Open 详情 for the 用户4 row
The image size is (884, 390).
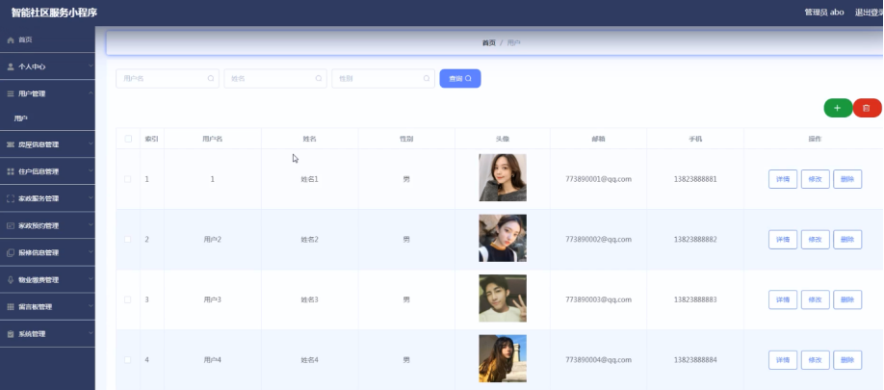783,360
